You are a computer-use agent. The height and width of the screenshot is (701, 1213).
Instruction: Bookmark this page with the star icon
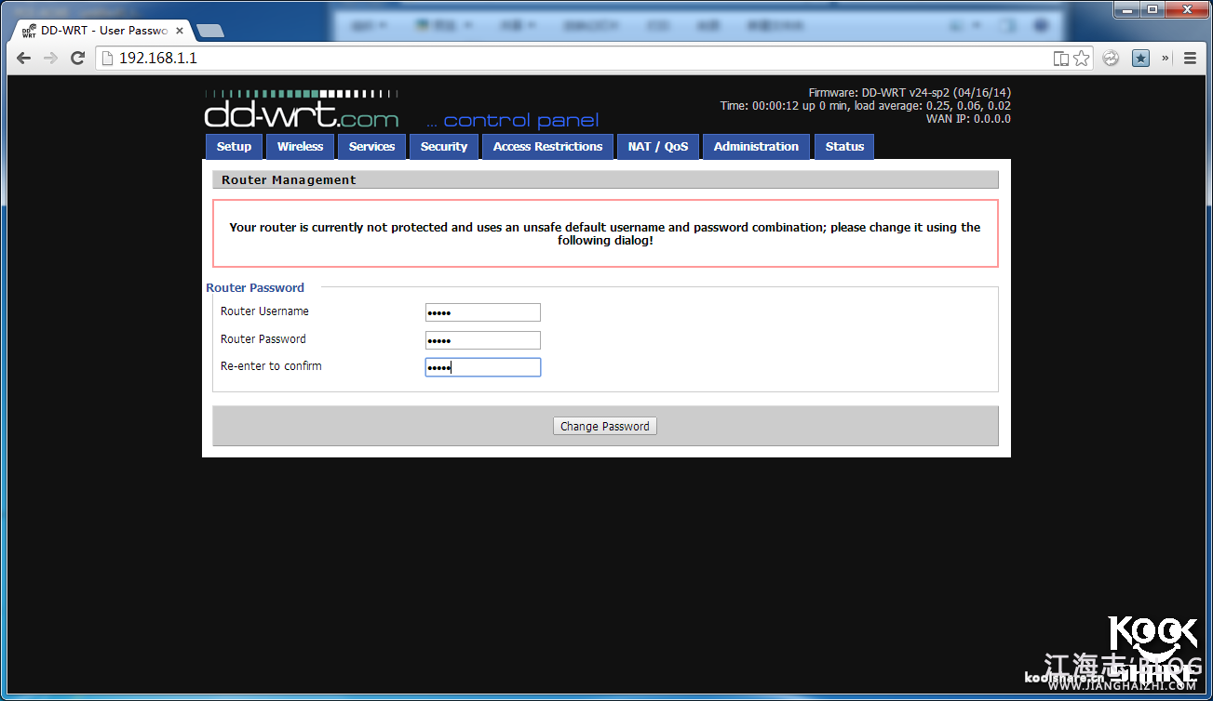(1081, 59)
